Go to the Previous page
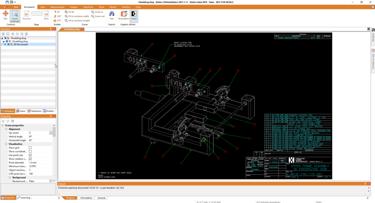Screen dimensions: 375x203 [27, 15]
